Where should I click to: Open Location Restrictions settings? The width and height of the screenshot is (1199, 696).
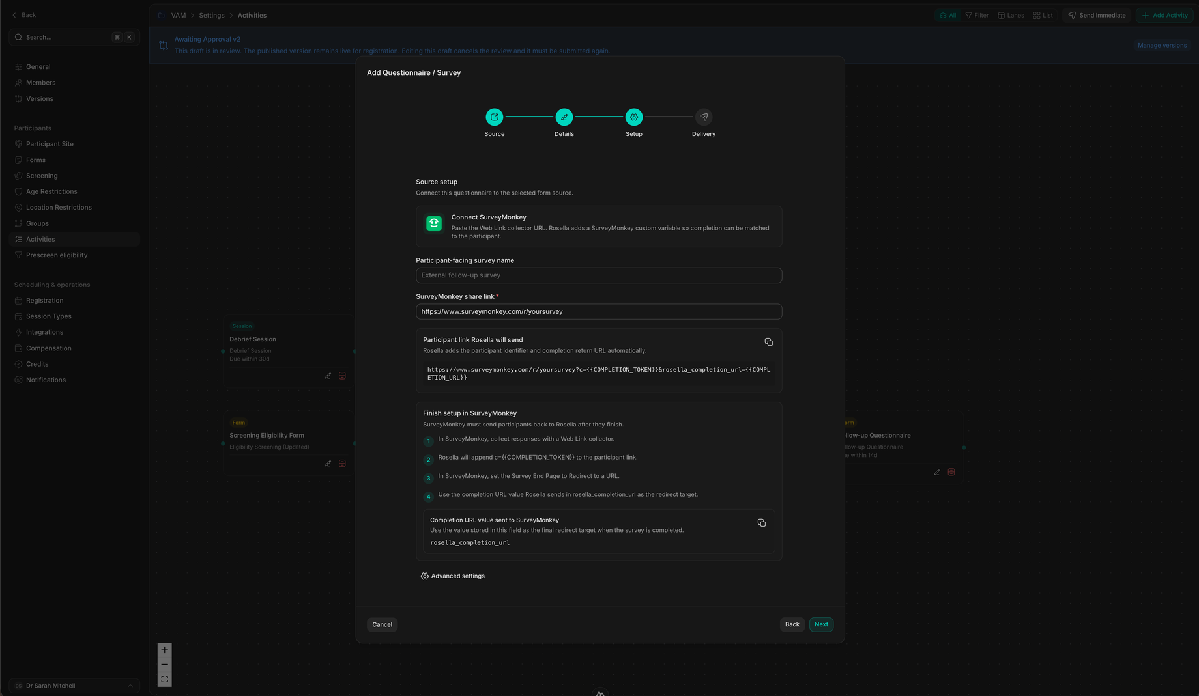[74, 208]
